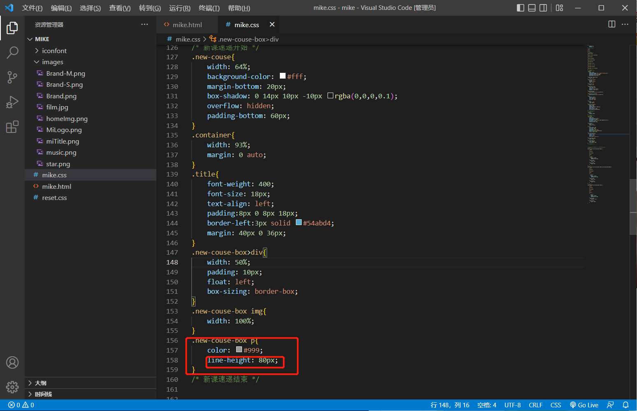The height and width of the screenshot is (411, 637).
Task: Click the errors and warnings status indicator
Action: (x=21, y=405)
